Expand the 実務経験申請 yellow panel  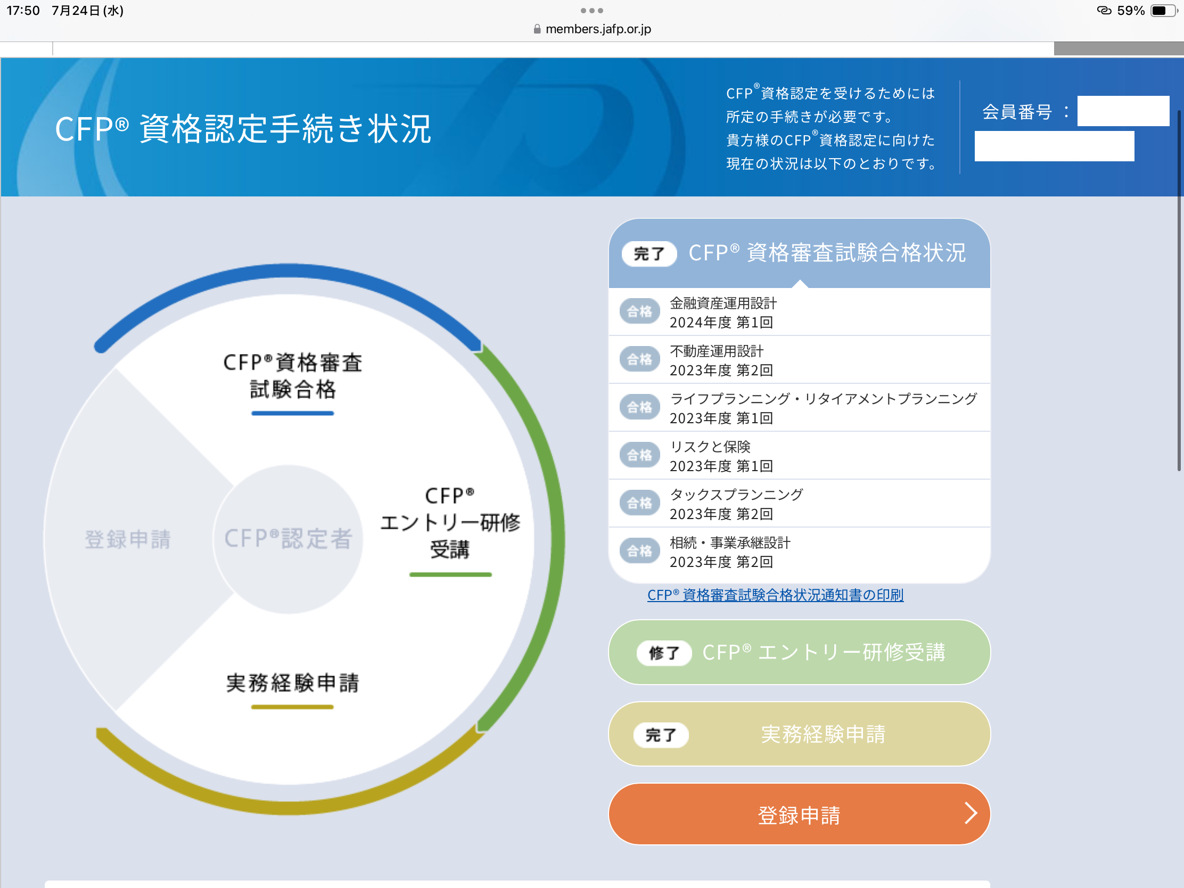point(799,734)
